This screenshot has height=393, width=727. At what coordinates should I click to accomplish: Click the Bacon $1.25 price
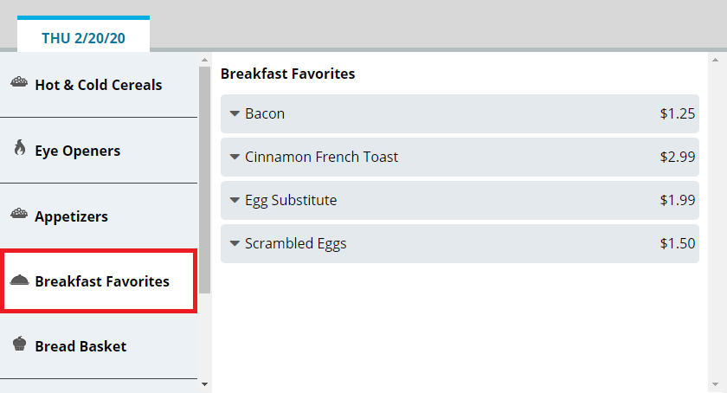[677, 114]
